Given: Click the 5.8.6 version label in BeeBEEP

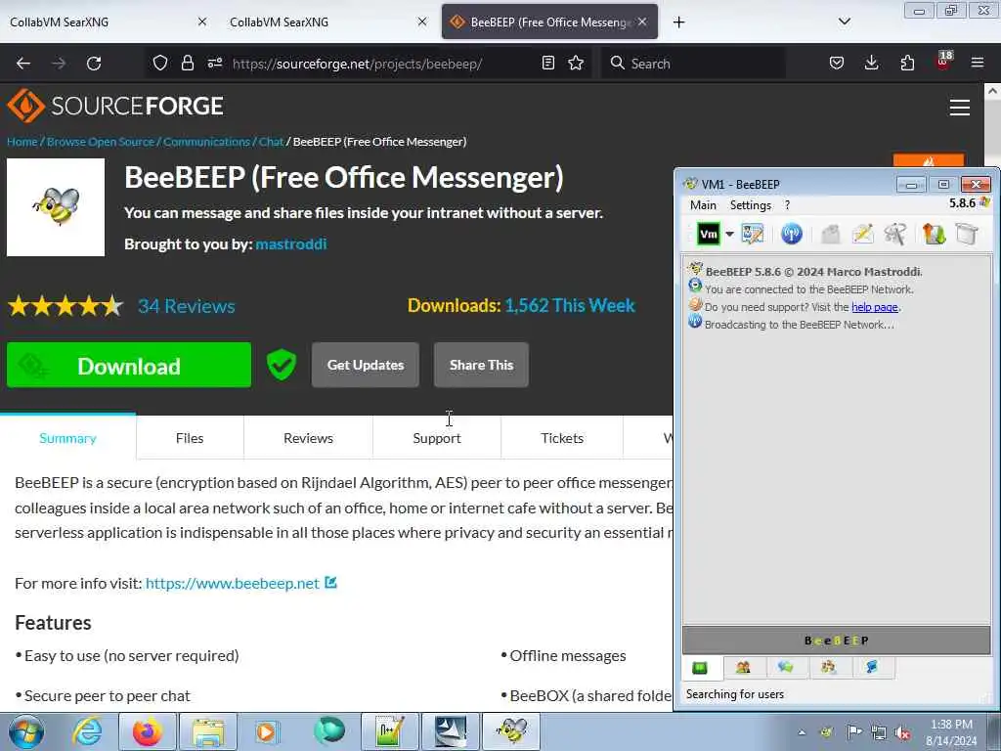Looking at the screenshot, I should point(962,203).
